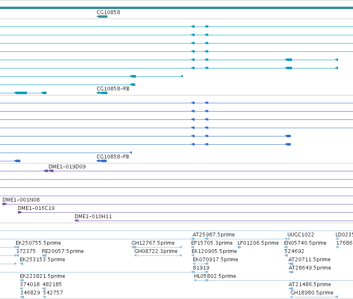Click the teal gene span bar at top
Screen dimensions: 353x299
[177, 8]
